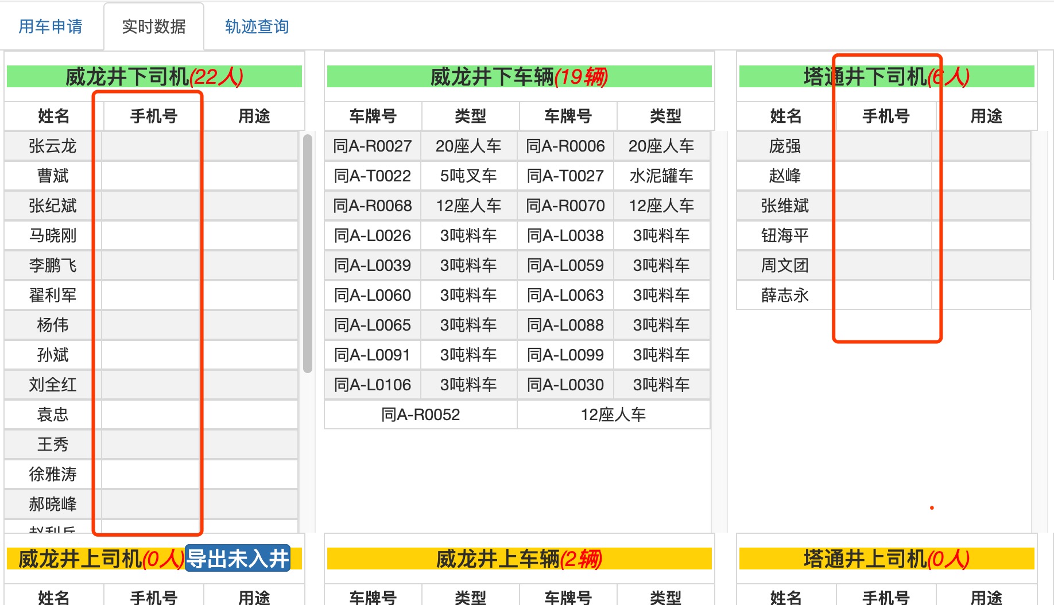Image resolution: width=1054 pixels, height=605 pixels.
Task: Click the driver list vertical scrollbar
Action: click(308, 253)
